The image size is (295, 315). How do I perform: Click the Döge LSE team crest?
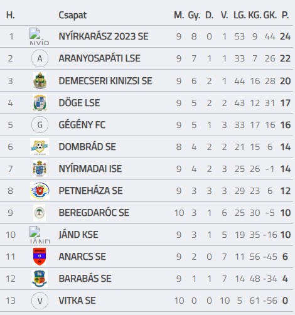point(40,103)
